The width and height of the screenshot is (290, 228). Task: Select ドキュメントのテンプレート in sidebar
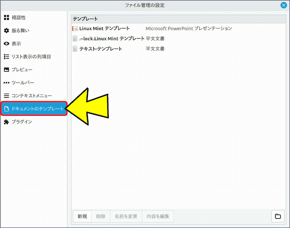click(x=34, y=108)
